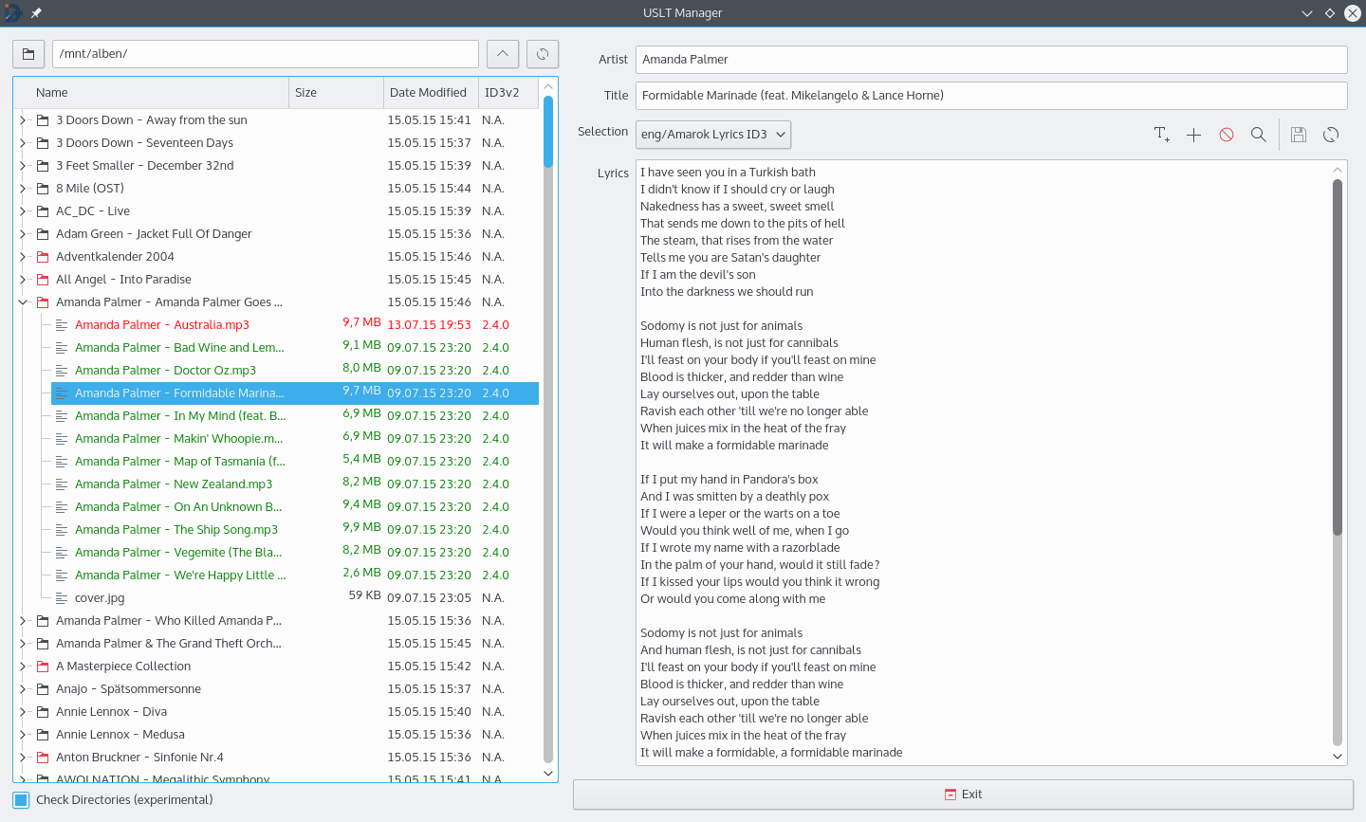Click the magnifier search lyrics icon

[x=1259, y=135]
